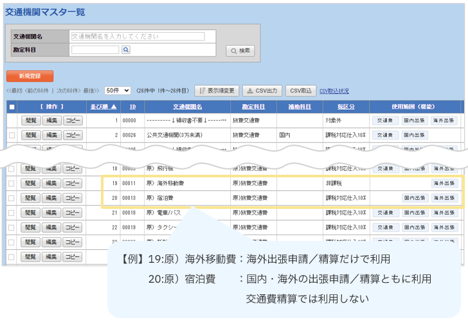This screenshot has width=468, height=320.
Task: Click the 新規登録 orange button
Action: pos(30,76)
